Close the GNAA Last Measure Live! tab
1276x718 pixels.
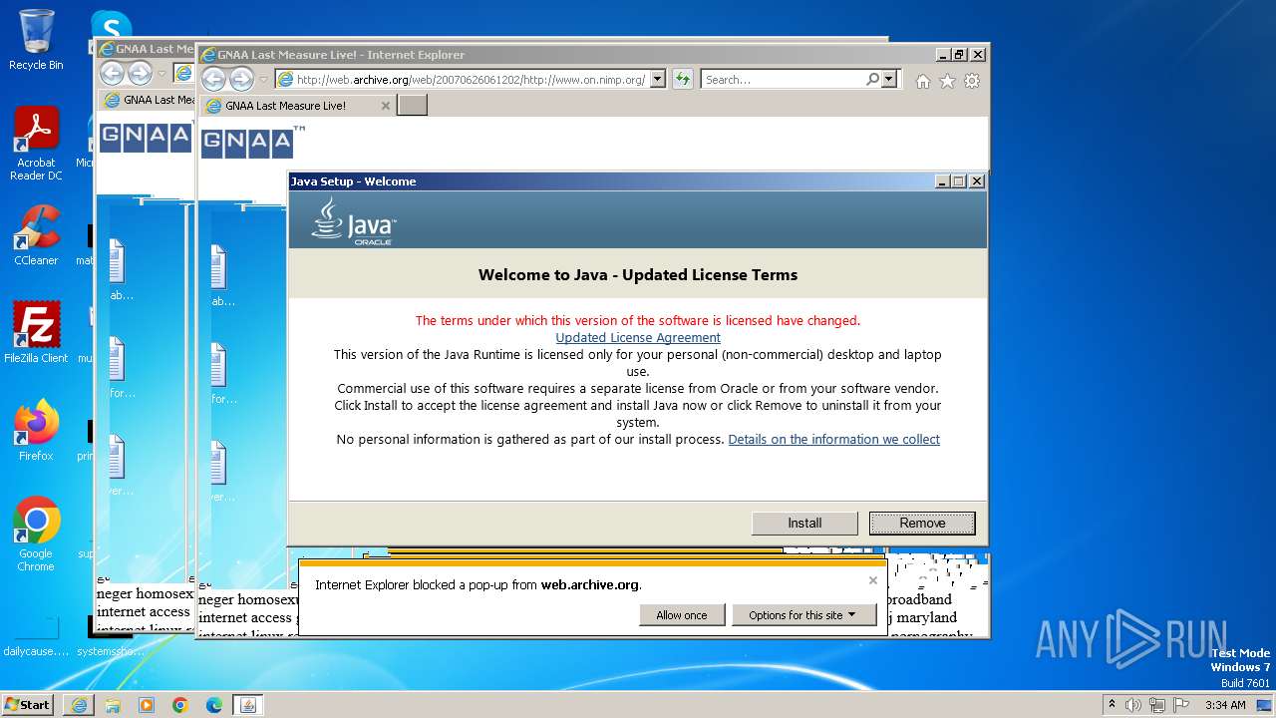(386, 106)
